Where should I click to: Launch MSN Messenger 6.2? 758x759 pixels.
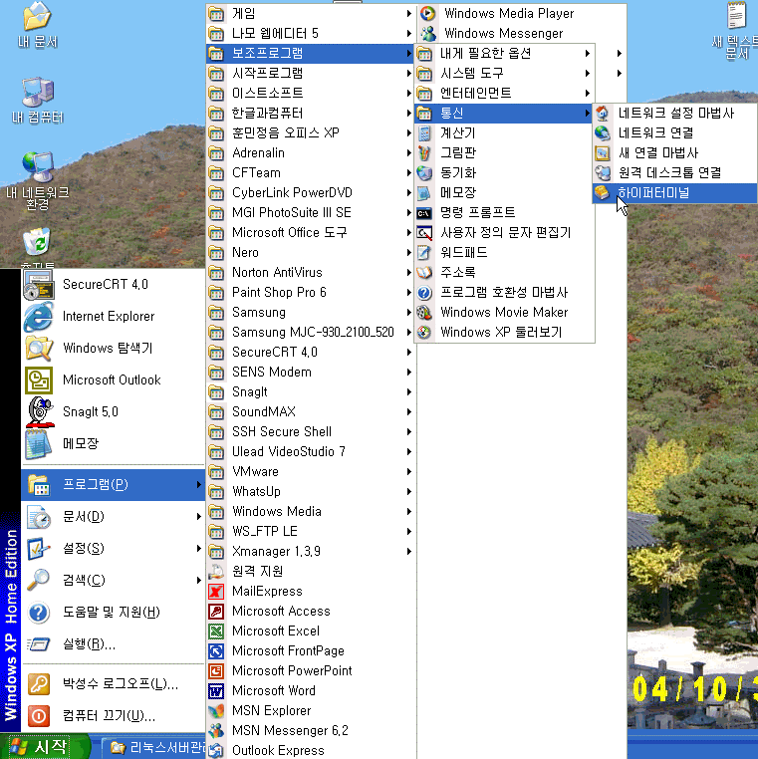[310, 730]
